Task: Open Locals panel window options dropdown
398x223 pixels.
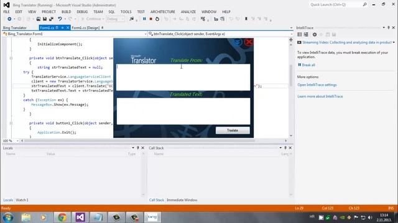Action: click(133, 148)
